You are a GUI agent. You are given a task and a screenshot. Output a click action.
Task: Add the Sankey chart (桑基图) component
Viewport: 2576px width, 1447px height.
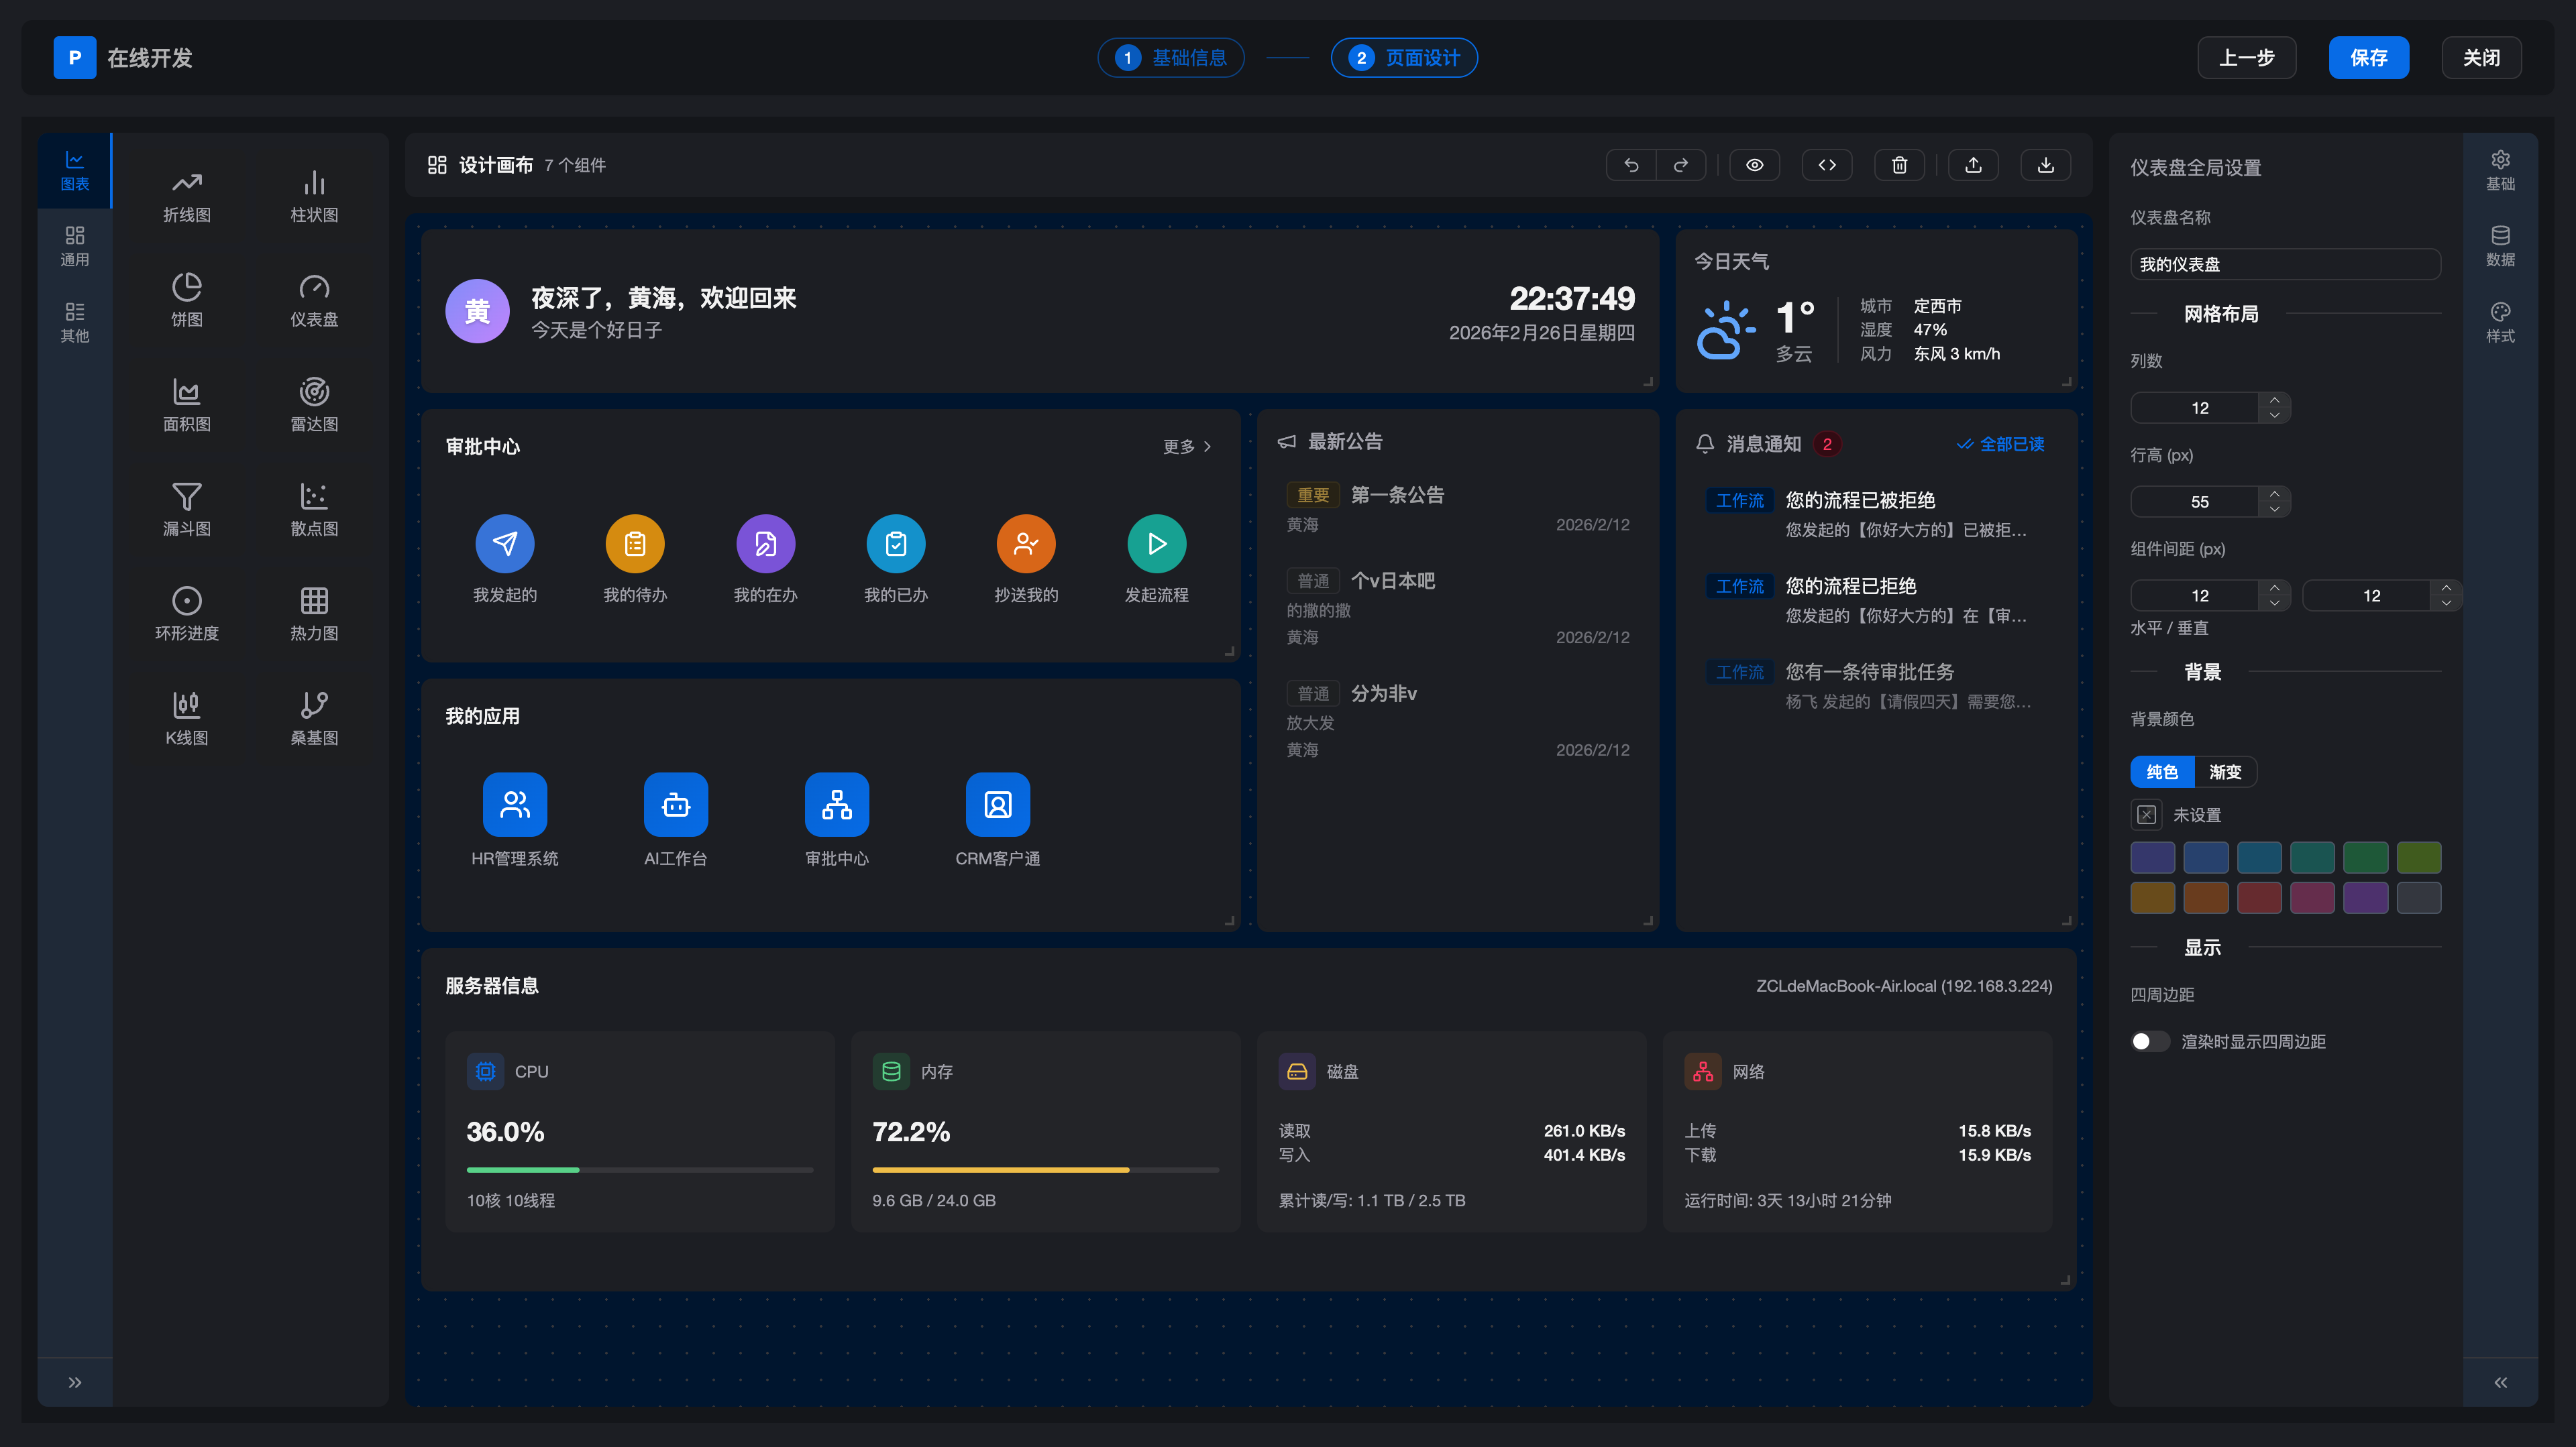click(x=314, y=717)
